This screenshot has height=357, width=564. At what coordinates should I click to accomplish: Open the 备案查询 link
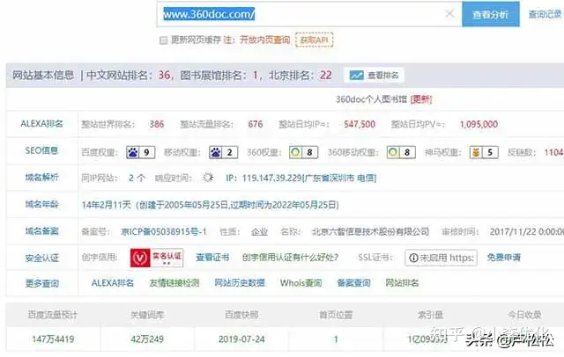(x=353, y=283)
